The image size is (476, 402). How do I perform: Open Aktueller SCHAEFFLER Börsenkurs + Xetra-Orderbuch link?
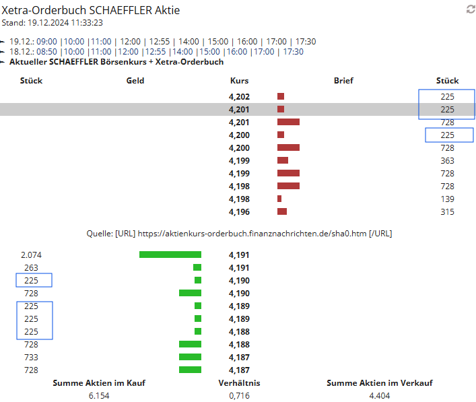point(116,62)
